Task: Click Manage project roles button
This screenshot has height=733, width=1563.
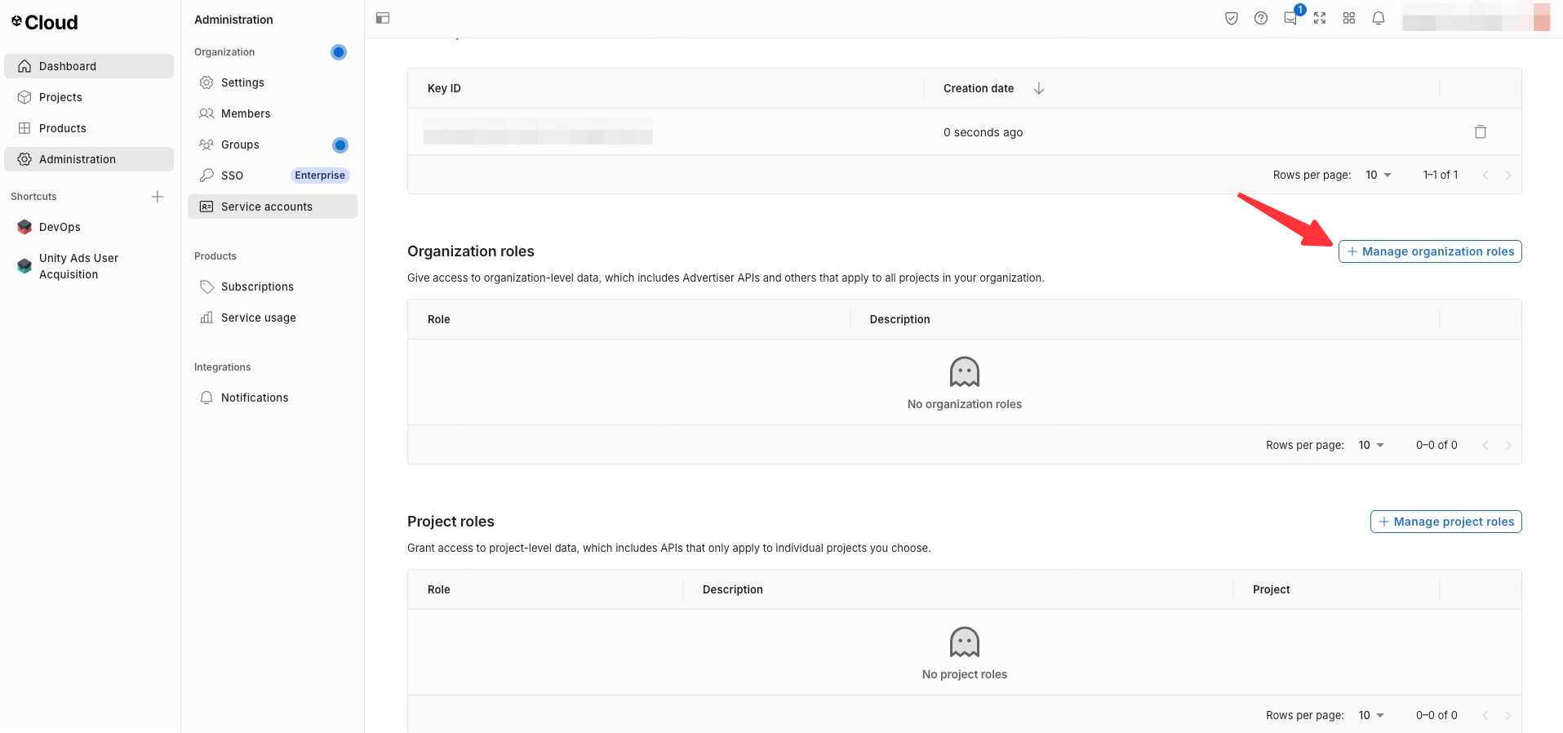Action: (x=1445, y=522)
